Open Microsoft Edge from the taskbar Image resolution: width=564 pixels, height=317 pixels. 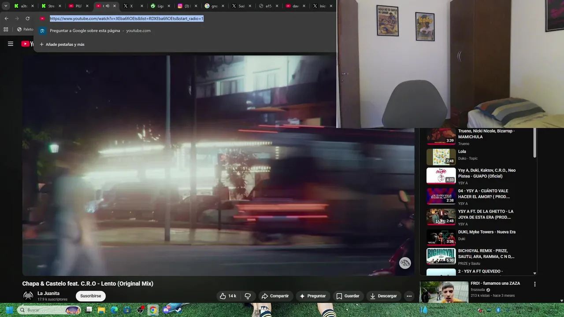[x=114, y=310]
